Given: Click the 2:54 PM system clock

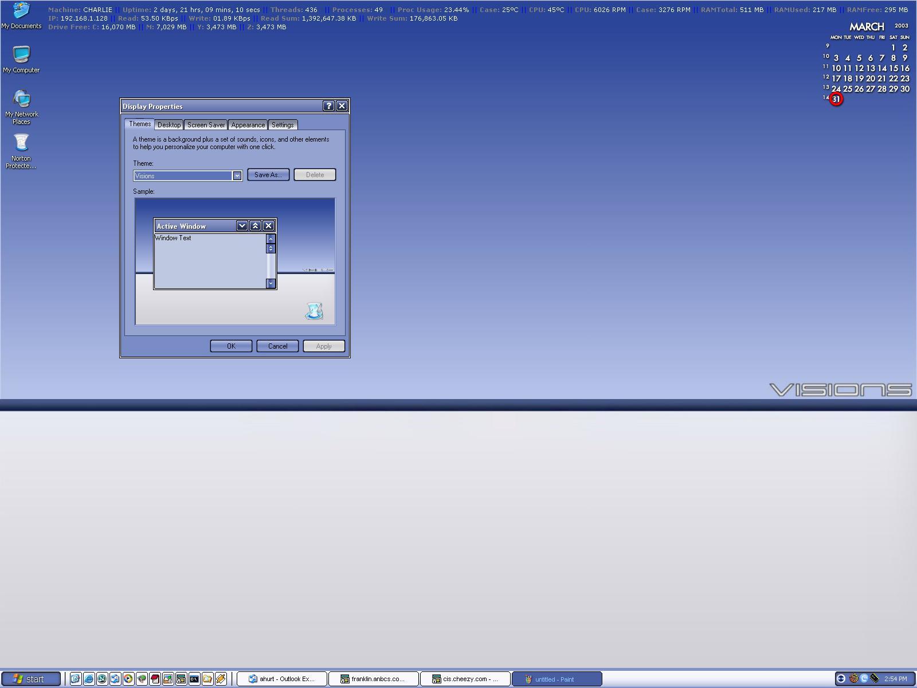Looking at the screenshot, I should point(896,679).
